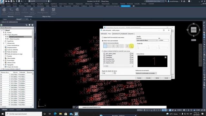Image resolution: width=206 pixels, height=116 pixels.
Task: Click the Windows Start button
Action: click(x=2, y=114)
